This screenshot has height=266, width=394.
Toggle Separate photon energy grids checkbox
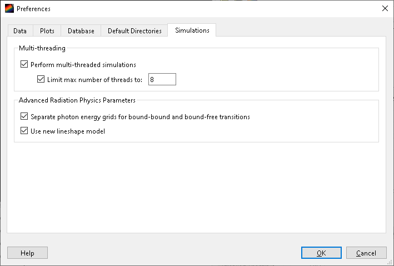click(x=24, y=117)
